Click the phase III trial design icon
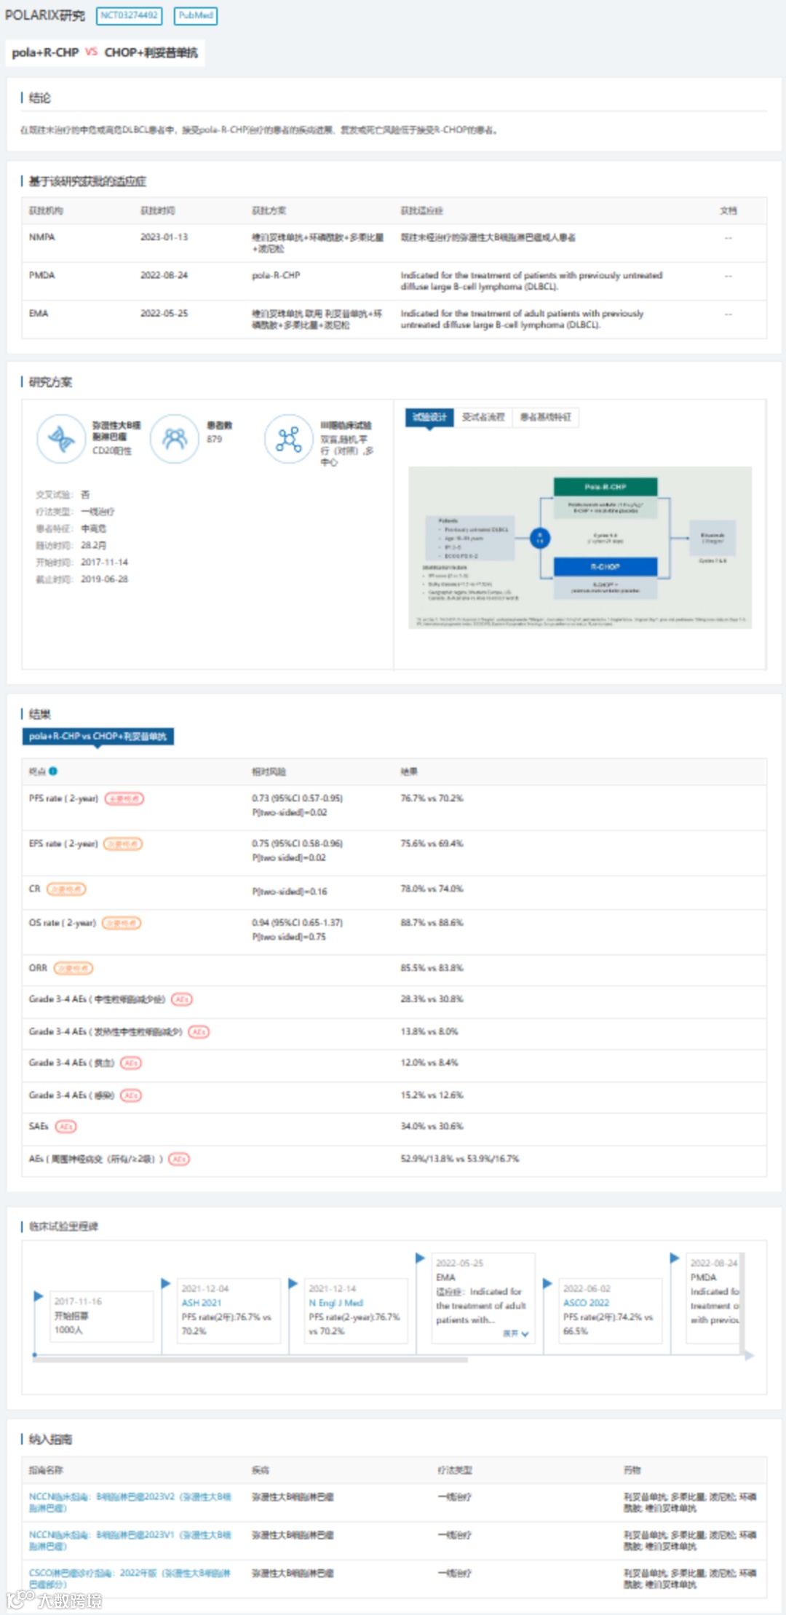The image size is (786, 1615). [x=288, y=438]
